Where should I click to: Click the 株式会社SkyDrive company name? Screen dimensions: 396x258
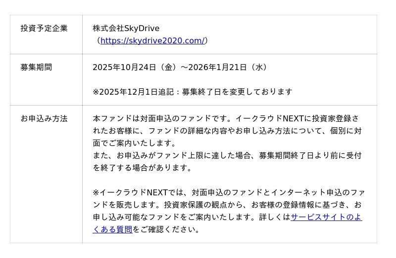(x=126, y=28)
